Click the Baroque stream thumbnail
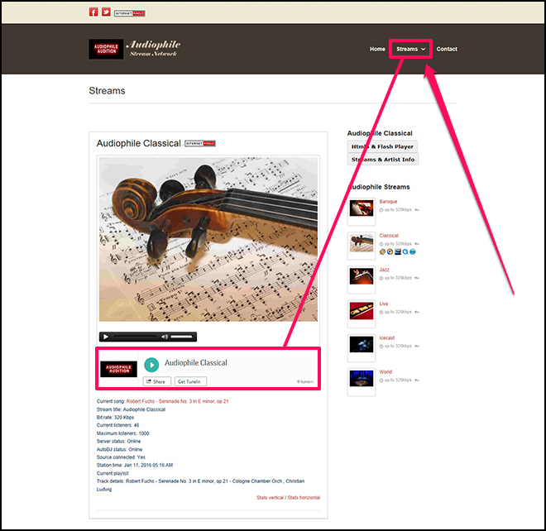 (x=362, y=208)
